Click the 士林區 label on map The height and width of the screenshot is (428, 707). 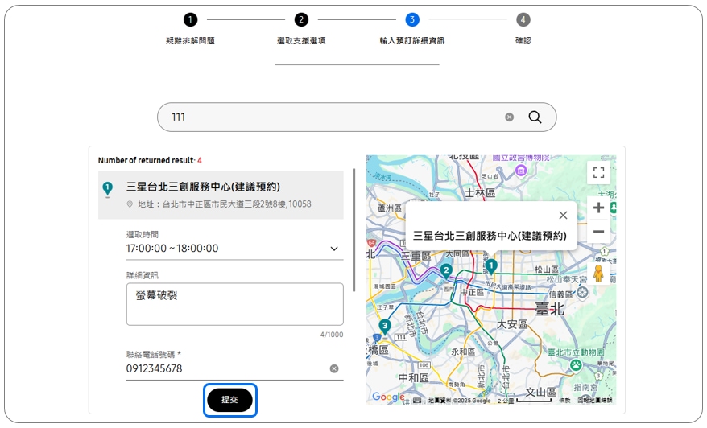[480, 193]
